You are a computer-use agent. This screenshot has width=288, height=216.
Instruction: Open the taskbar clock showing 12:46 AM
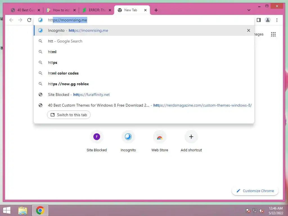[x=276, y=211]
